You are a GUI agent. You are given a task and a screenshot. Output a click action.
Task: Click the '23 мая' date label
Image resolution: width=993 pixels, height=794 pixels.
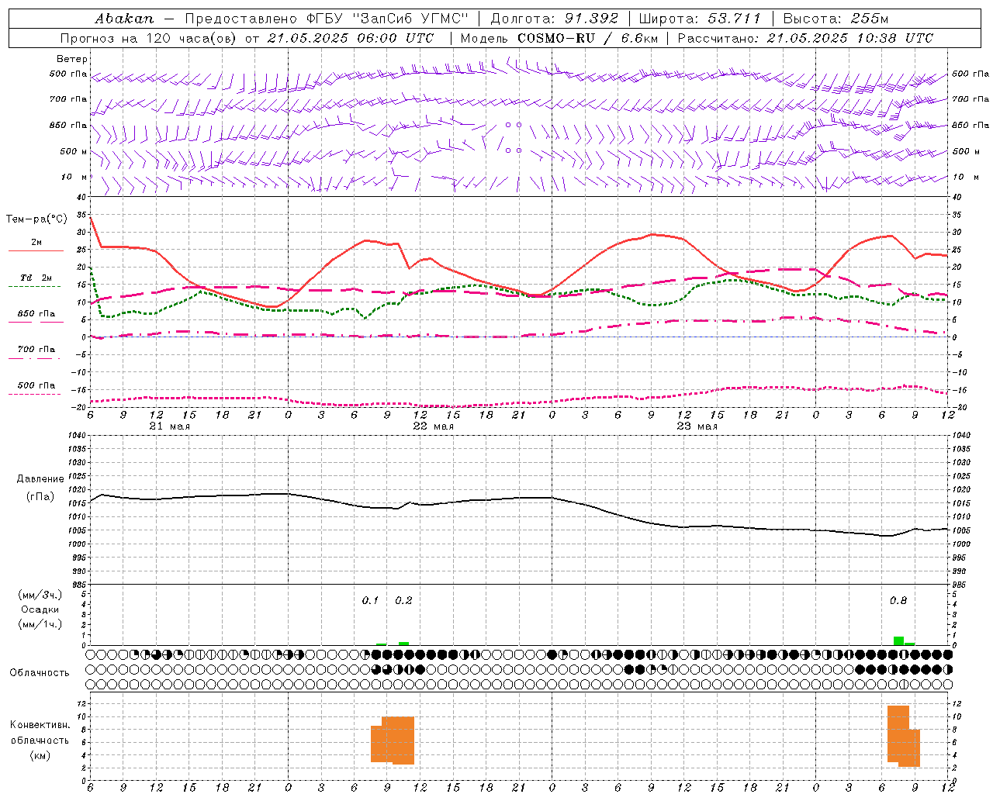(x=697, y=426)
